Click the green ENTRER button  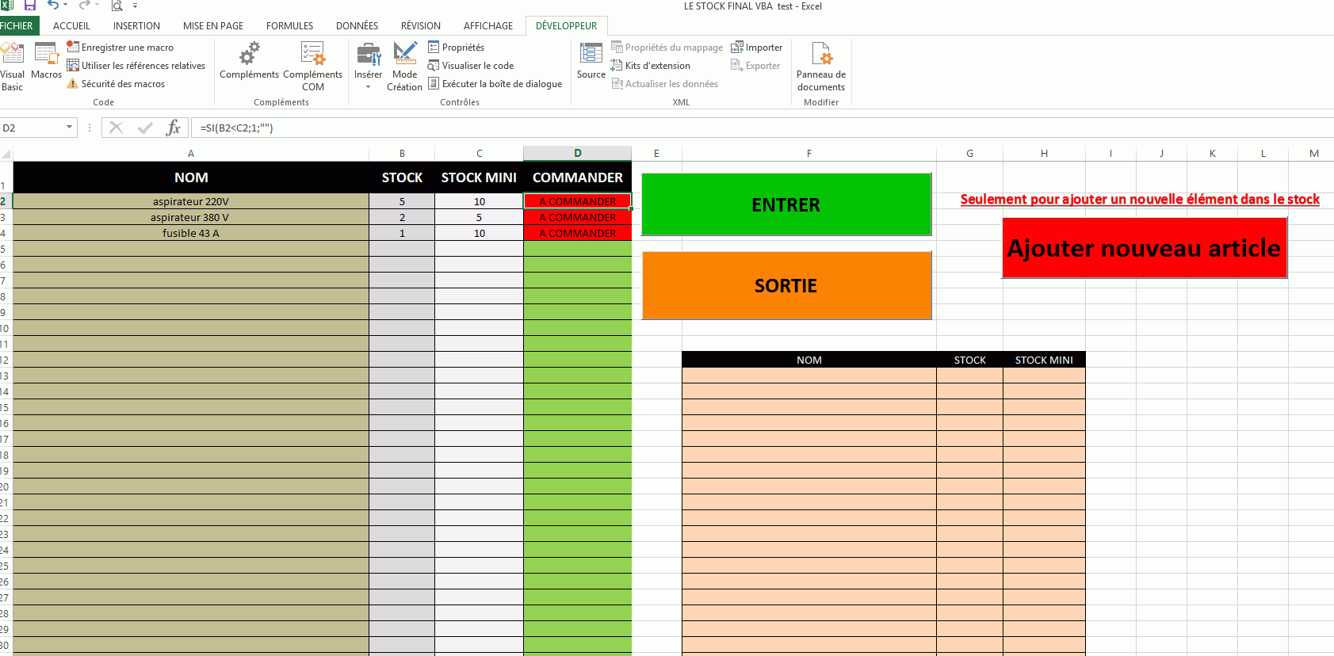coord(786,204)
